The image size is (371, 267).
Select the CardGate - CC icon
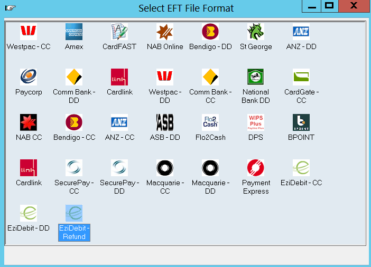click(x=301, y=77)
